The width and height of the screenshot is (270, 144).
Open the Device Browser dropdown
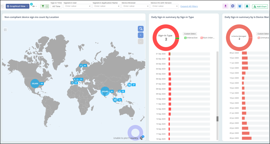coord(136,6)
